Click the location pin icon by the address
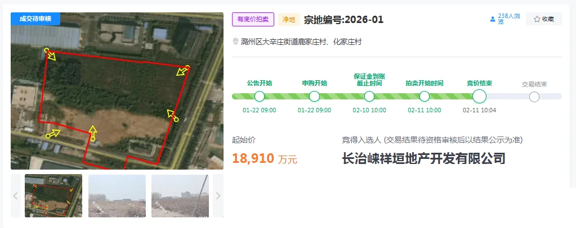576x228 pixels. [236, 42]
